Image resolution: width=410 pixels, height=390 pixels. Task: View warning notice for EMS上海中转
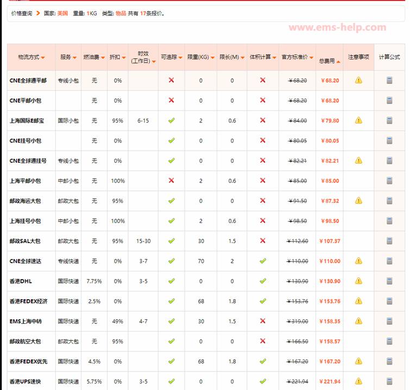point(358,321)
